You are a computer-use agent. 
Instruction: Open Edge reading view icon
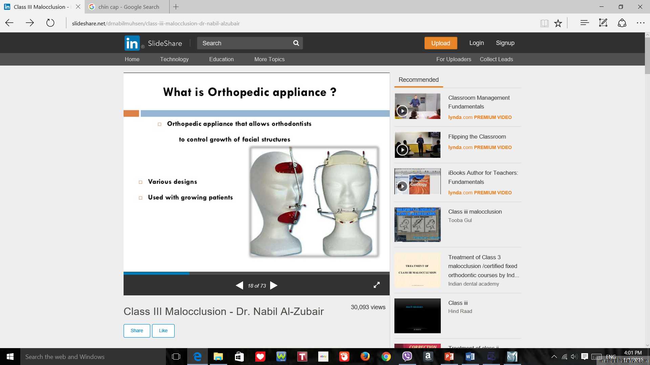click(544, 23)
